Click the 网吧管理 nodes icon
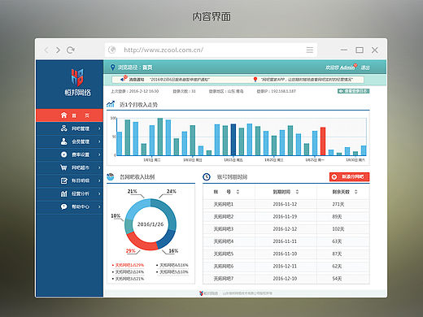Image resolution: width=423 pixels, height=317 pixels. click(63, 128)
